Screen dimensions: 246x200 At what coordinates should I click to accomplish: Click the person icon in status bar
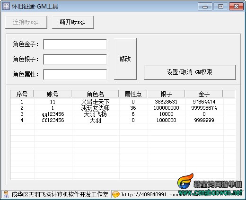click(6, 194)
